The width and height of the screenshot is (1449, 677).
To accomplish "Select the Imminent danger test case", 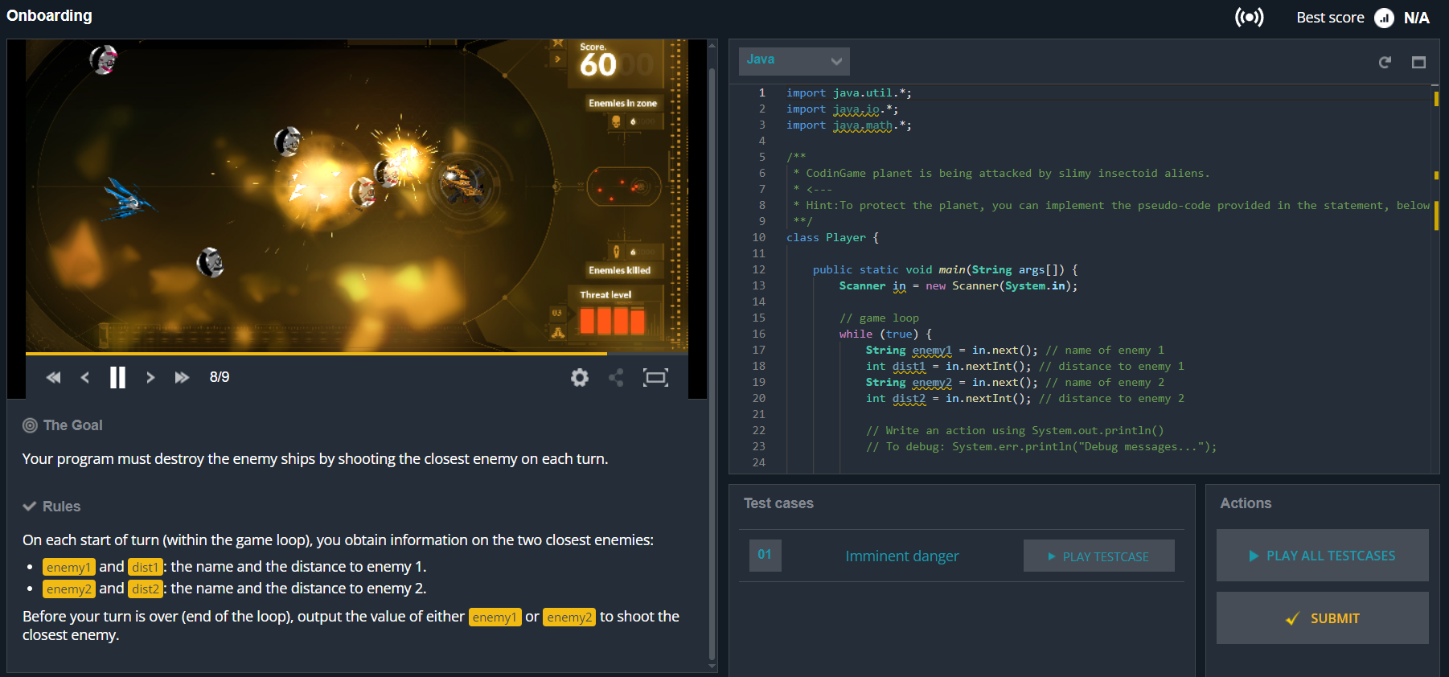I will tap(901, 556).
